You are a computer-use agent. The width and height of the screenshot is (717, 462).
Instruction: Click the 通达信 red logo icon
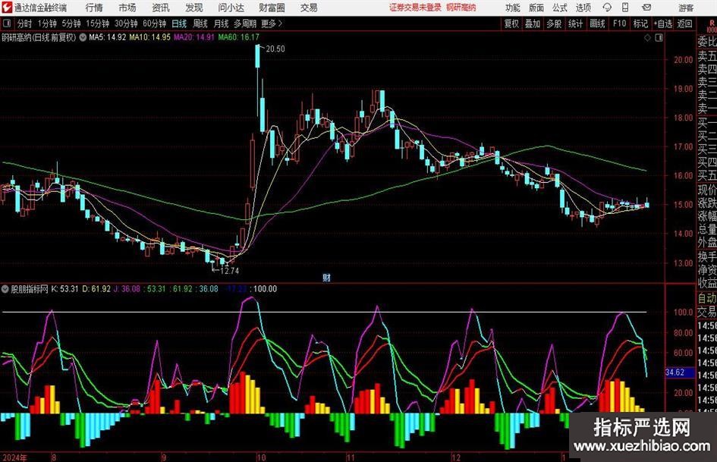[x=6, y=8]
